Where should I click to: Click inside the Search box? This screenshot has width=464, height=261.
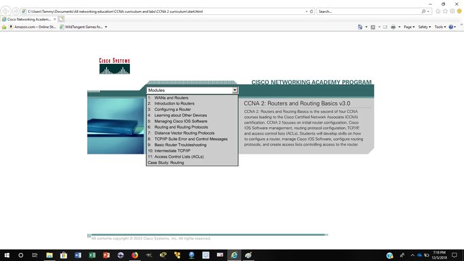(x=369, y=12)
